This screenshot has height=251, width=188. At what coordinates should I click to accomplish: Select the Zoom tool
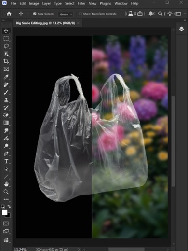click(x=6, y=192)
